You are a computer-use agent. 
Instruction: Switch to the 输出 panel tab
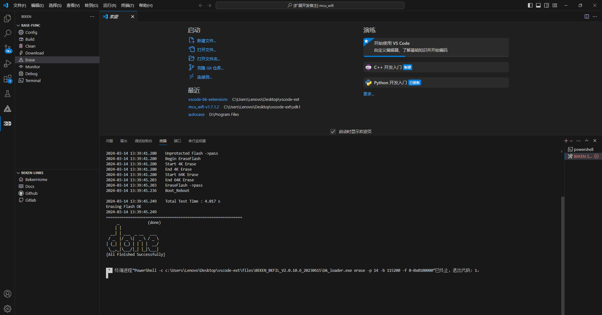tap(124, 141)
